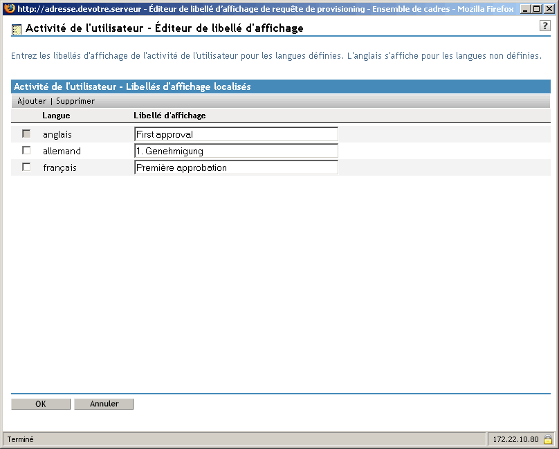Click the Terminé status bar text

click(x=20, y=439)
